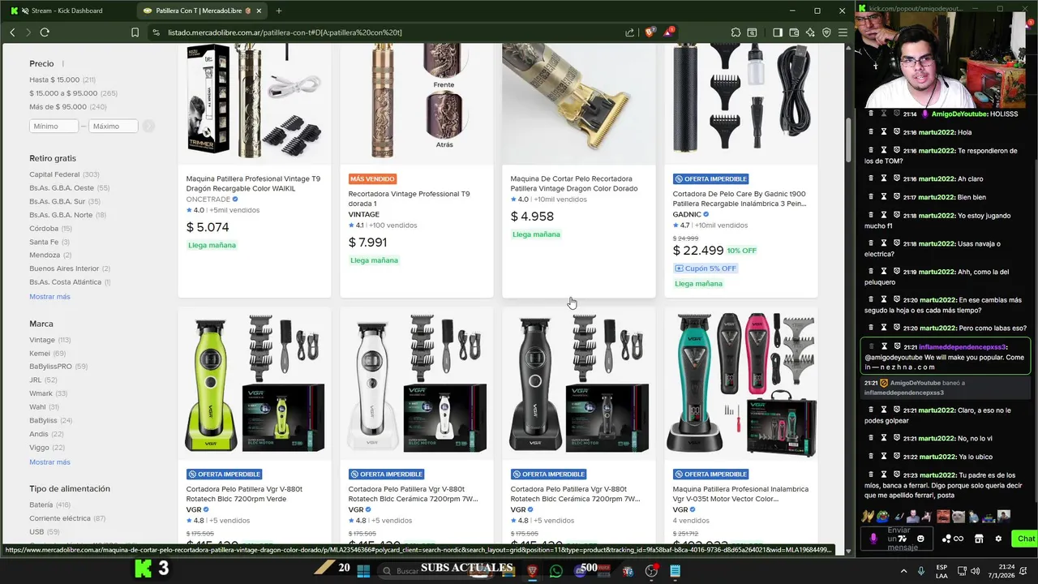Screen dimensions: 1038x584
Task: Apply price range with the arrow button
Action: click(148, 127)
